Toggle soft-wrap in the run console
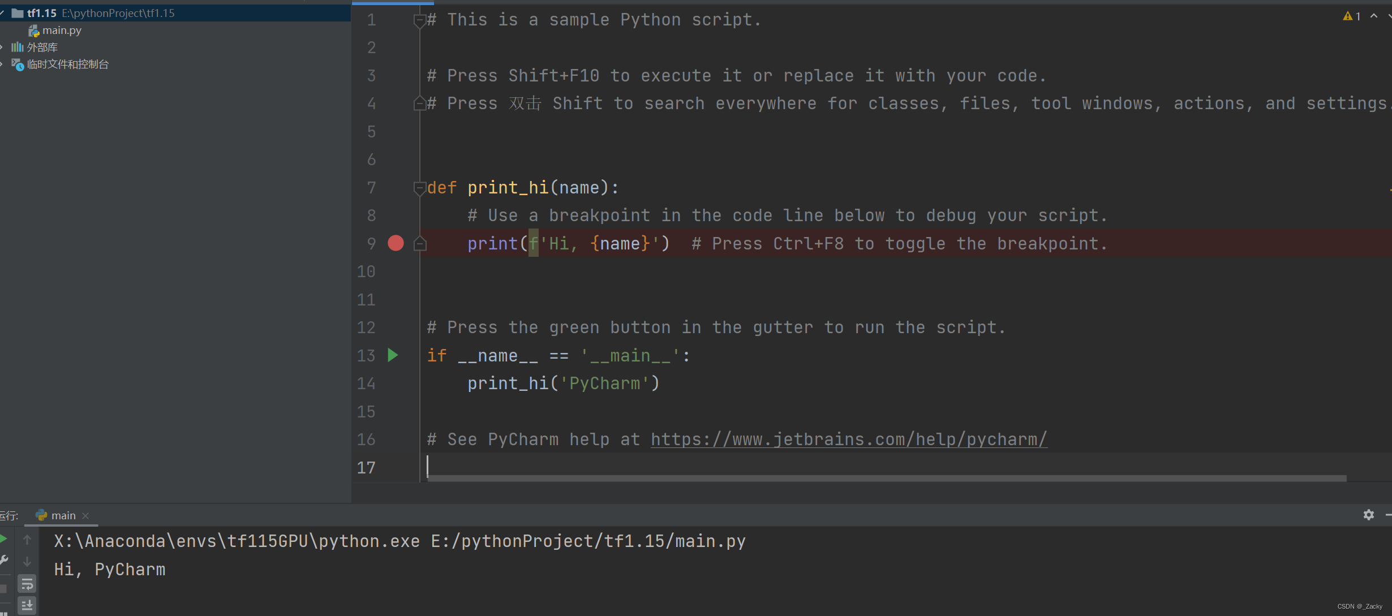This screenshot has width=1392, height=616. (27, 584)
